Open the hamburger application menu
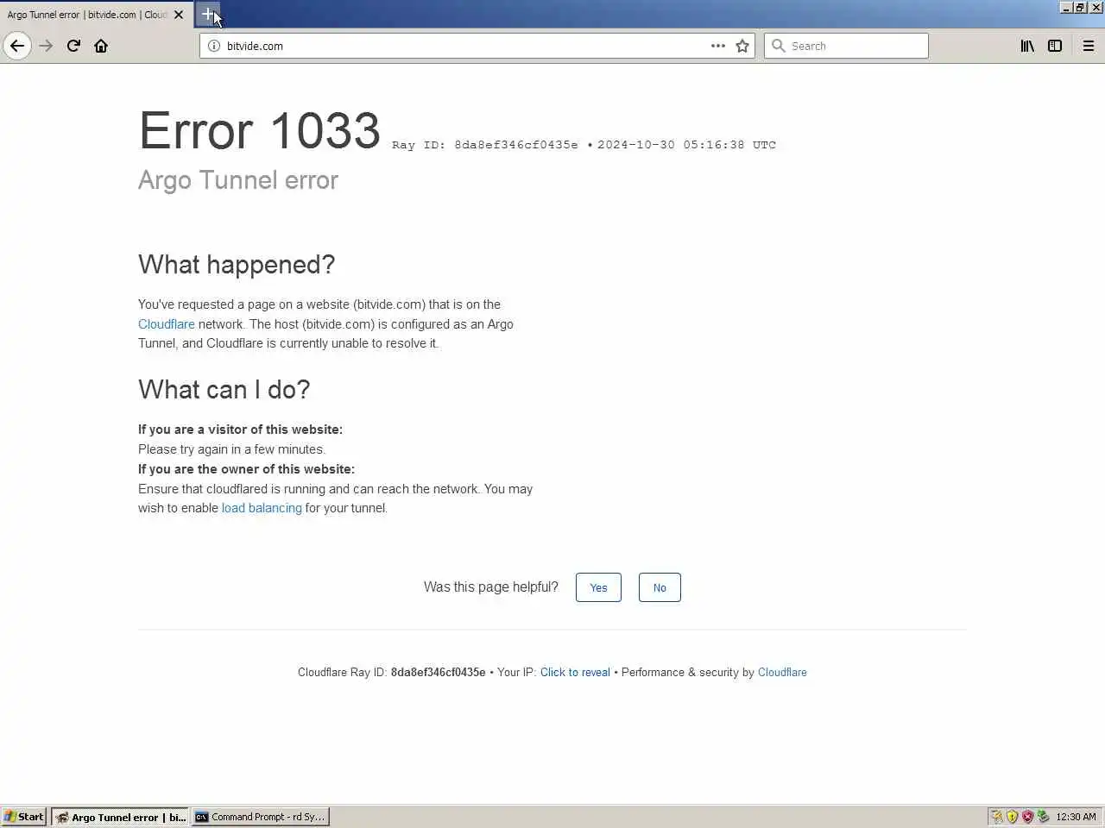The width and height of the screenshot is (1105, 828). click(x=1089, y=46)
